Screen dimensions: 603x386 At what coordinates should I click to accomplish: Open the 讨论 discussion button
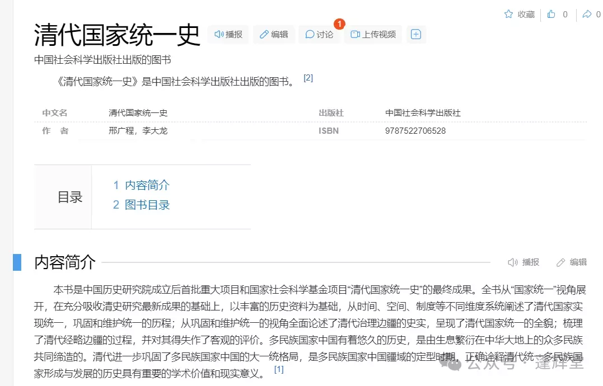point(319,35)
